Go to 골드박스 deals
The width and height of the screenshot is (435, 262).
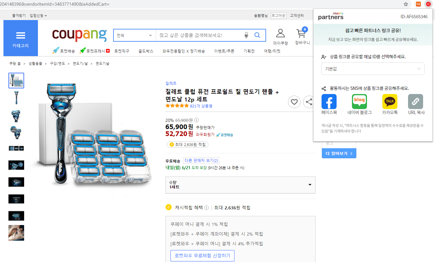click(x=146, y=51)
